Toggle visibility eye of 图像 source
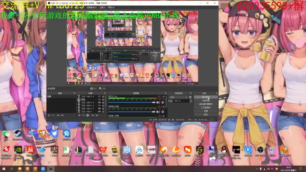306x172 pixels. (99, 99)
